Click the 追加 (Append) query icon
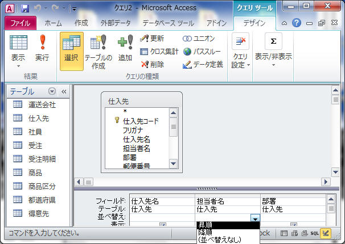 click(125, 49)
